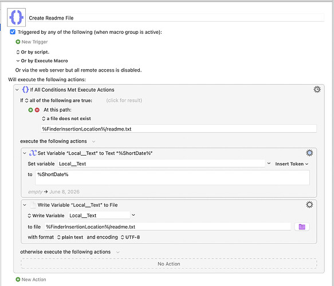Click the macro curly-braces icon beside the name
The height and width of the screenshot is (286, 334).
(17, 17)
